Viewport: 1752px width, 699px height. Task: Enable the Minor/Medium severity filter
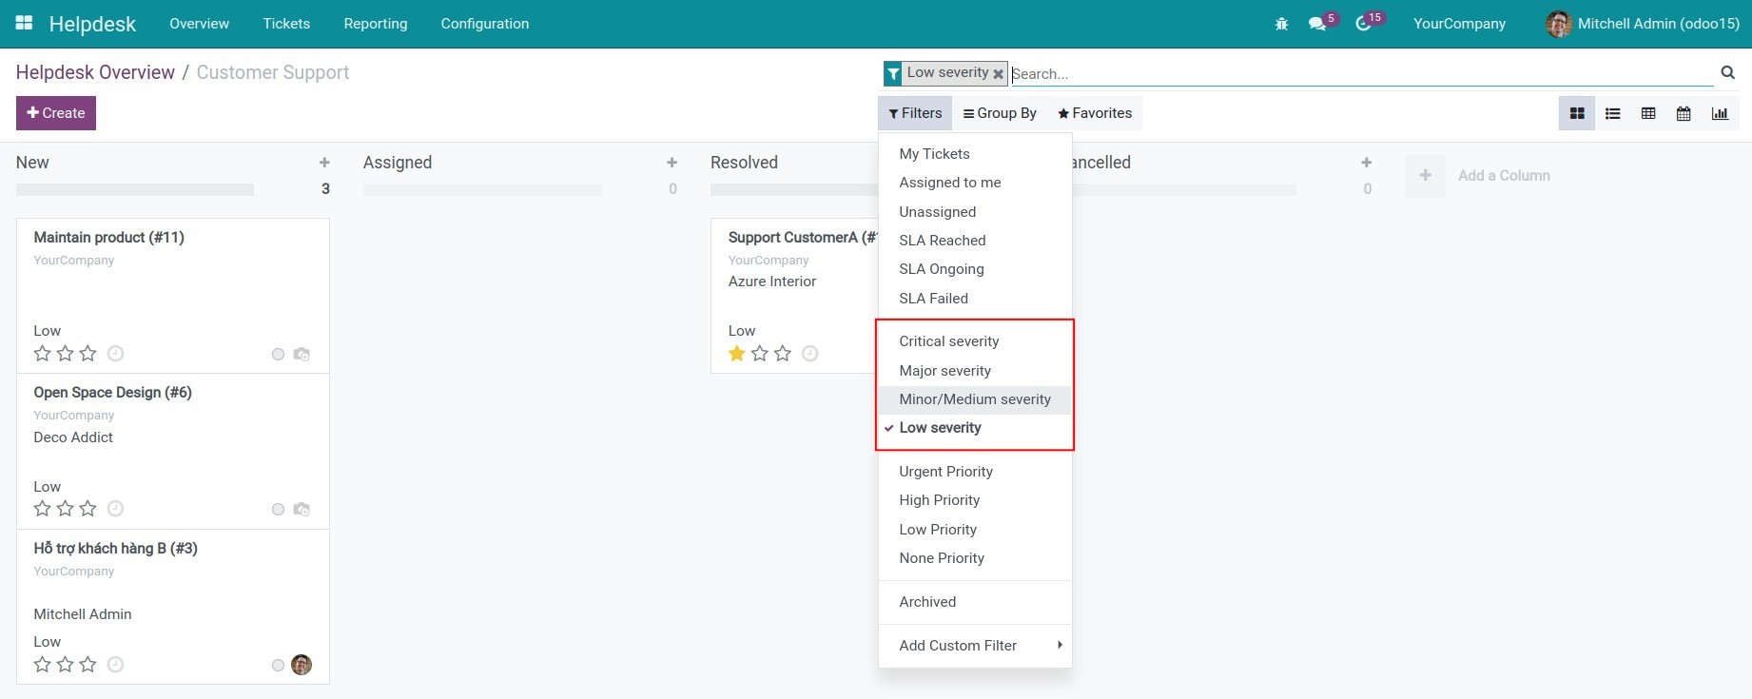974,399
